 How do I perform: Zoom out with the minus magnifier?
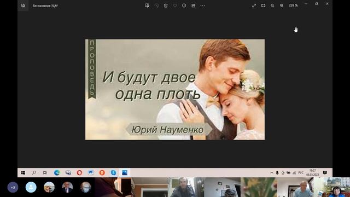[x=272, y=5]
